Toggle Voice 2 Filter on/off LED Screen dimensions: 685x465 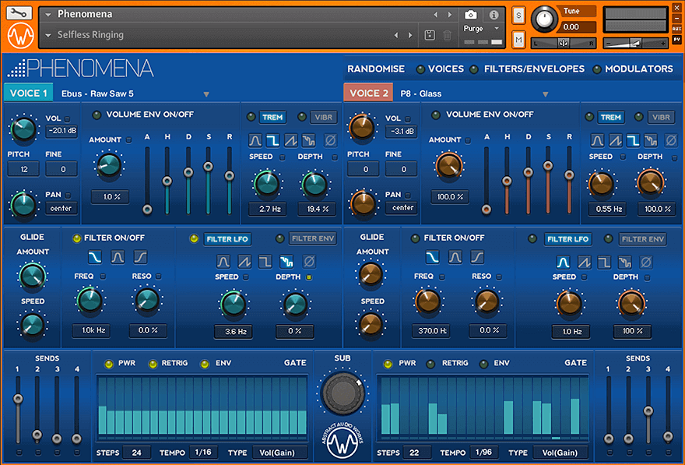pos(416,238)
